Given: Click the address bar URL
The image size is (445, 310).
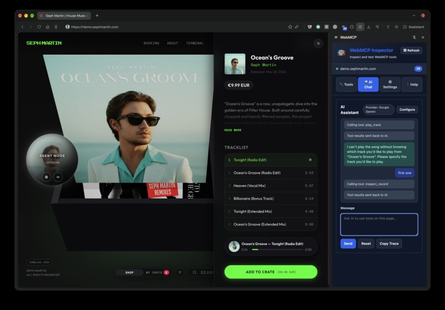Looking at the screenshot, I should tap(95, 27).
